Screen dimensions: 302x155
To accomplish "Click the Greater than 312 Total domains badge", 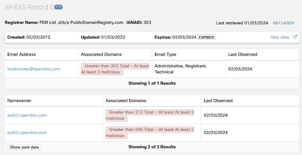I will click(149, 115).
